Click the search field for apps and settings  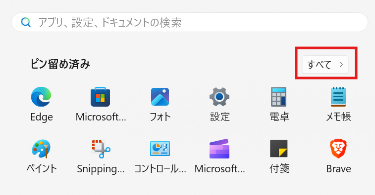pos(190,22)
